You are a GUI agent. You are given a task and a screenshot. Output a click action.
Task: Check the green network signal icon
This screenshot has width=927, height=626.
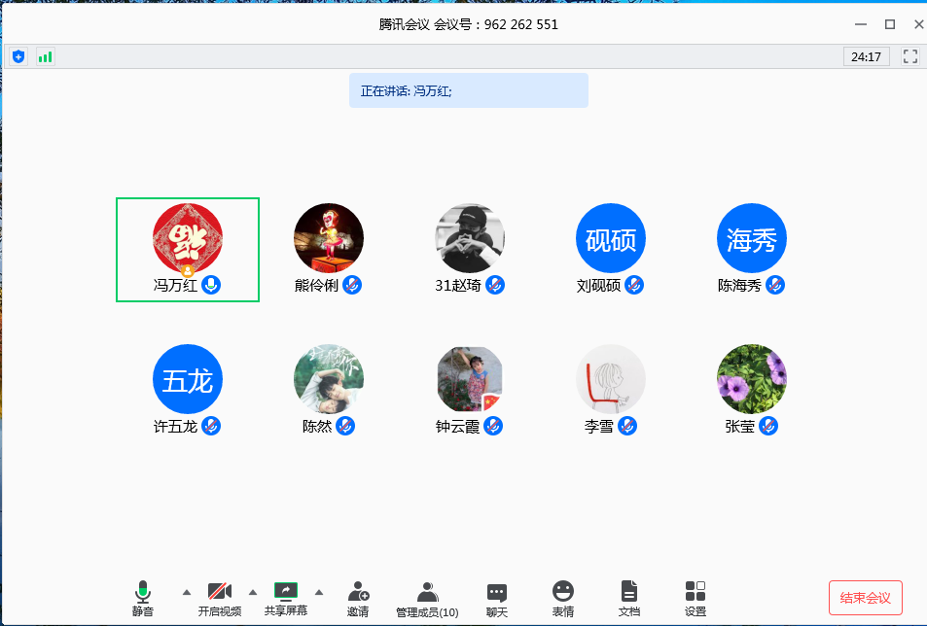coord(46,56)
